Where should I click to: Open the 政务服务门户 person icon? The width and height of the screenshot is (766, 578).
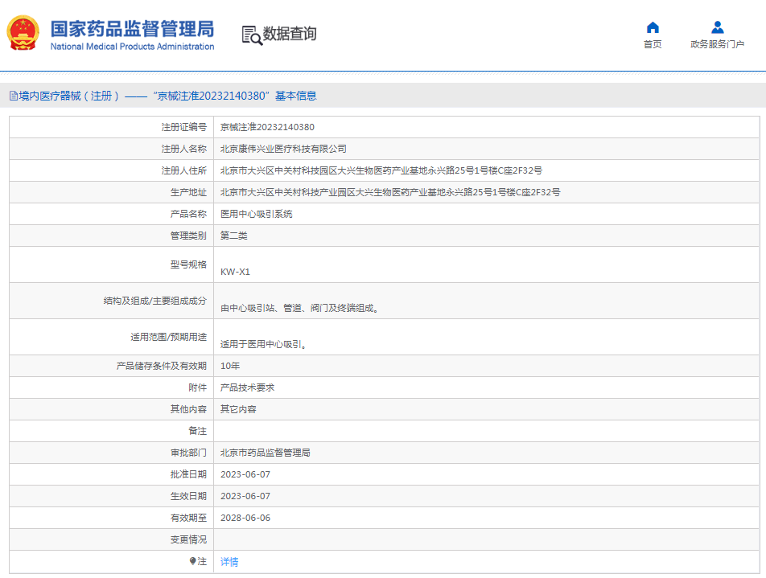pyautogui.click(x=717, y=27)
